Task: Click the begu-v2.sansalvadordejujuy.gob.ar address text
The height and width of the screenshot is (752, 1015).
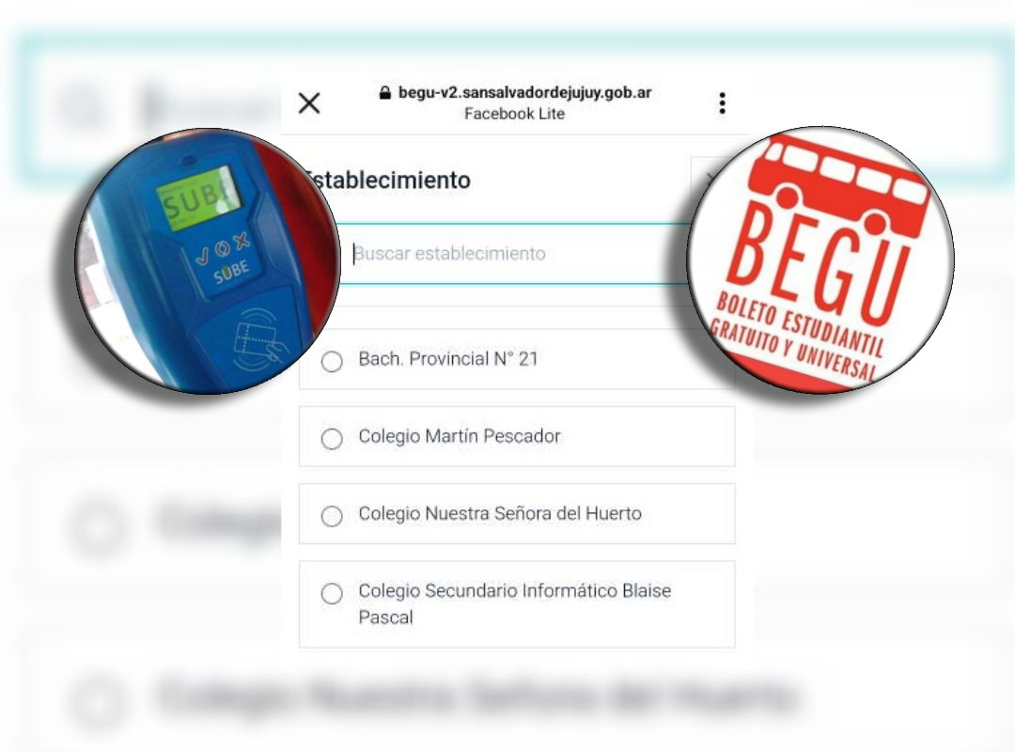Action: [x=524, y=93]
